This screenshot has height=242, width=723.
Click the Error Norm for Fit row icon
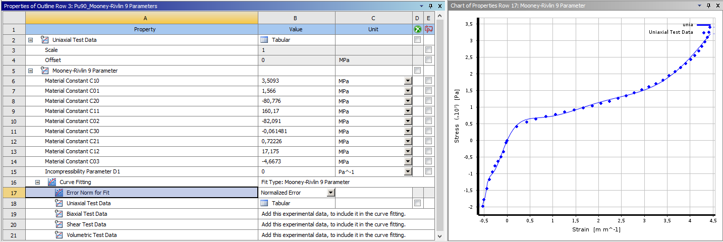click(x=59, y=192)
